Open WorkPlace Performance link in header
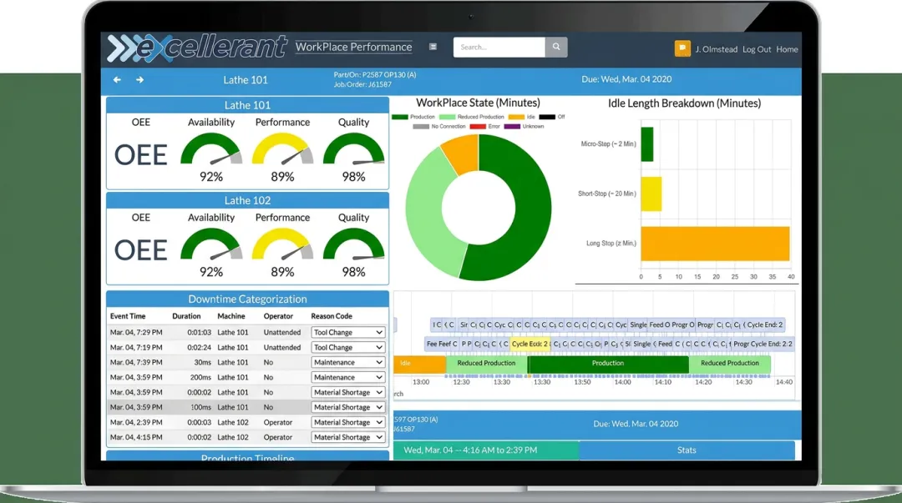Viewport: 902px width, 503px height. (x=354, y=48)
